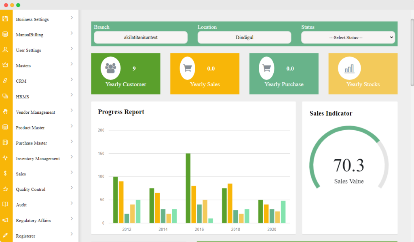414x242 pixels.
Task: Click the Regulatory Affairs megaphone icon
Action: [5, 220]
